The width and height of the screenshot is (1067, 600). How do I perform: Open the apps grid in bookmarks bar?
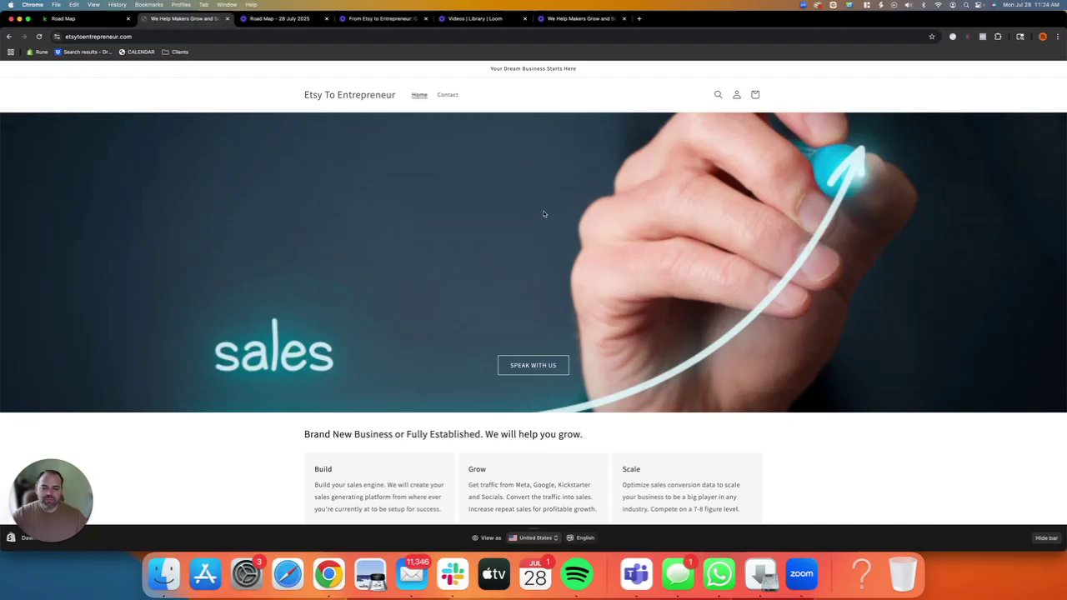11,52
